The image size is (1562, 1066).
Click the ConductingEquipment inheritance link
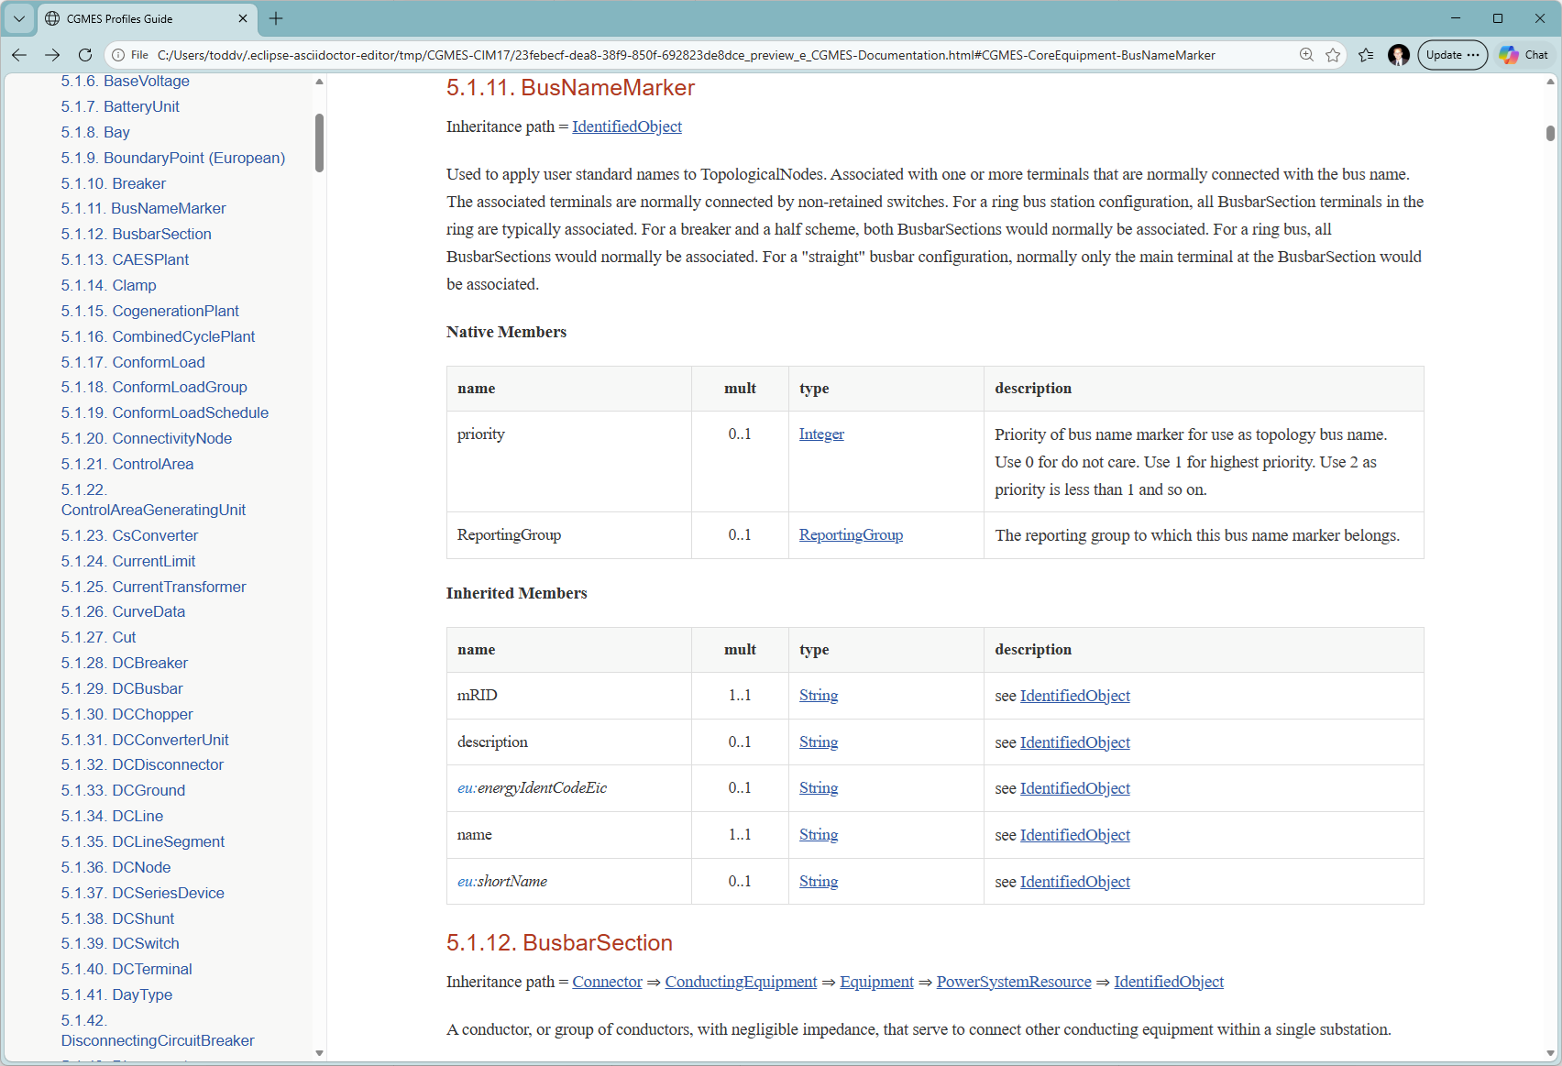click(741, 982)
